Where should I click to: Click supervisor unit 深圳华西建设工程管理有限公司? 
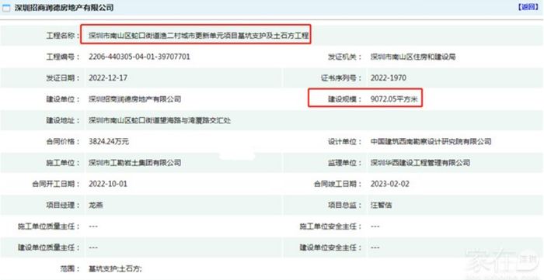click(x=420, y=163)
